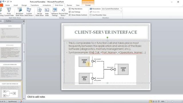Switch to the View tab
This screenshot has height=103, width=183.
pos(77,5)
